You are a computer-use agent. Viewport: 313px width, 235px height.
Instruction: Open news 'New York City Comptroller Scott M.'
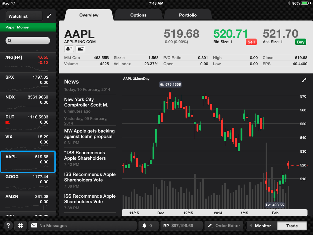coord(90,105)
